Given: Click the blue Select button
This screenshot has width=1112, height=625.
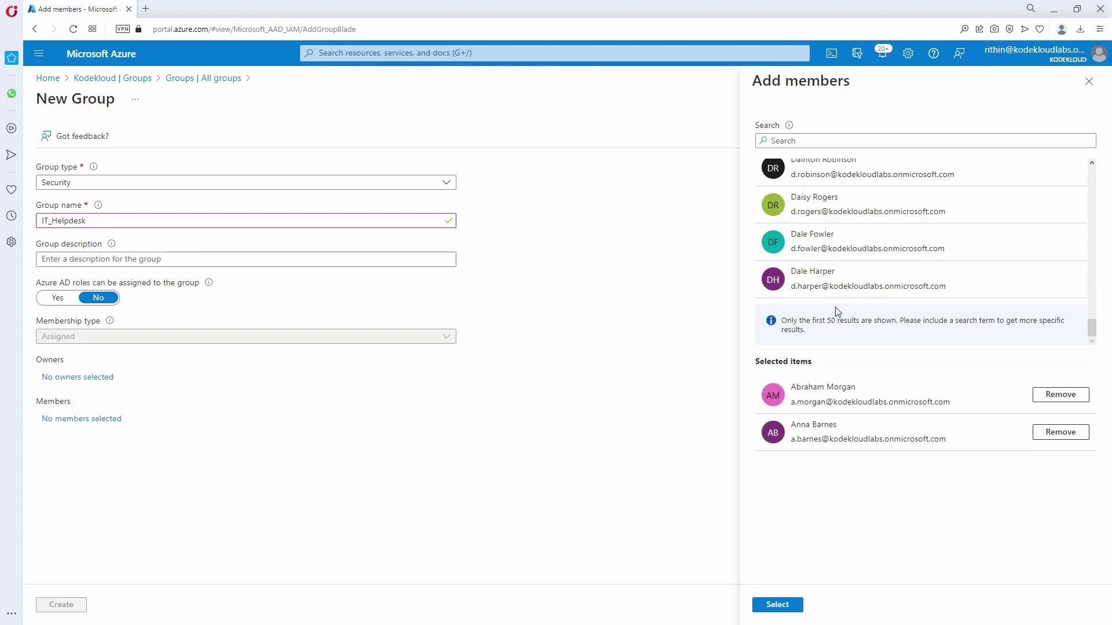Looking at the screenshot, I should (777, 604).
